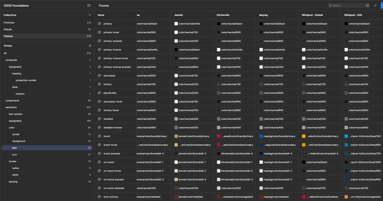
Task: Select the components group
Action: 47,100
